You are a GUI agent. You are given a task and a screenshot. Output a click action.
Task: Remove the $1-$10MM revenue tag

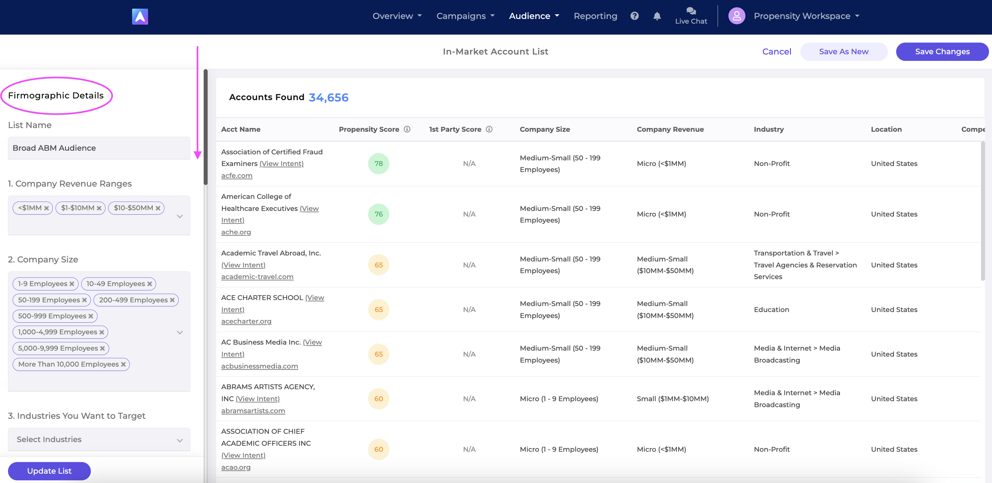point(99,208)
